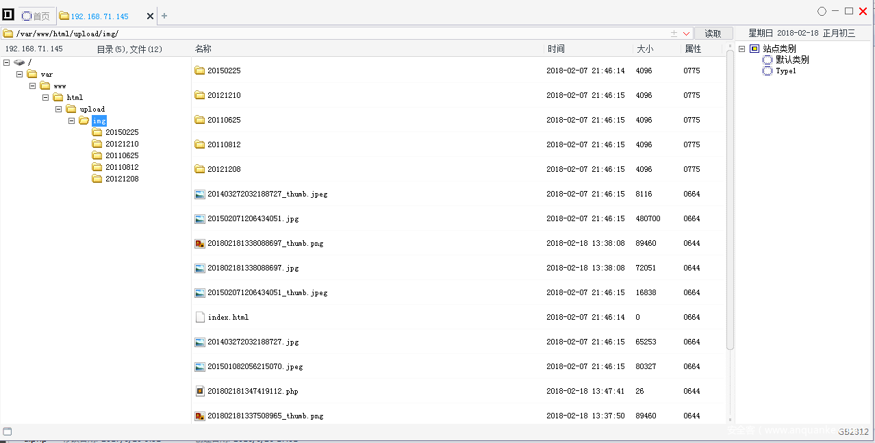
Task: Click the status bar icon at bottom left
Action: tap(8, 431)
